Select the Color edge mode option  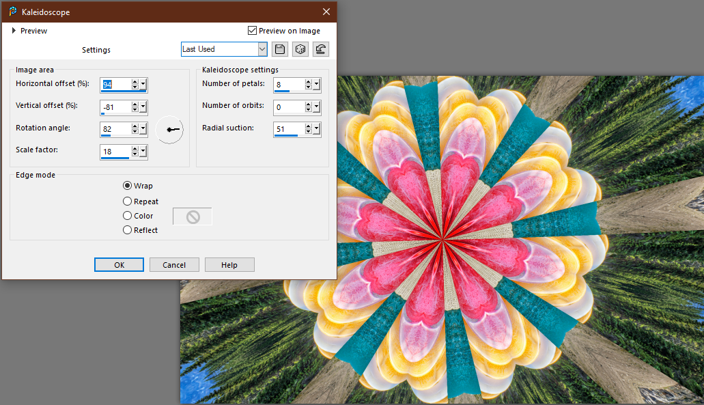[x=128, y=216]
